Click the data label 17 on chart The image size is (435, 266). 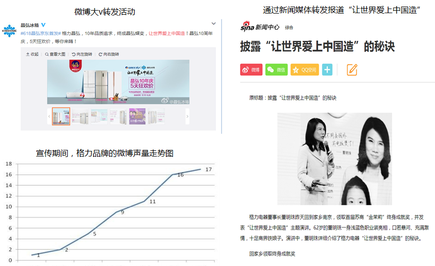click(208, 170)
